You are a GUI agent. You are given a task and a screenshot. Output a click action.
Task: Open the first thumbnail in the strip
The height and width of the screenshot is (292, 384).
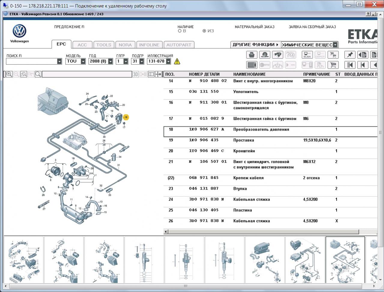click(23, 260)
